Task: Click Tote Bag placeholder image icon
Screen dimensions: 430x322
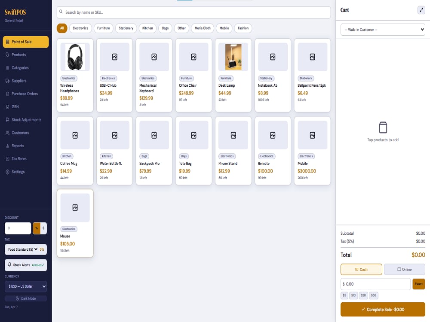Action: [x=193, y=135]
